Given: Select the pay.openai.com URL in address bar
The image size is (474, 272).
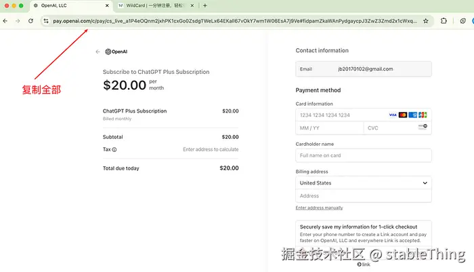Looking at the screenshot, I should tap(234, 21).
